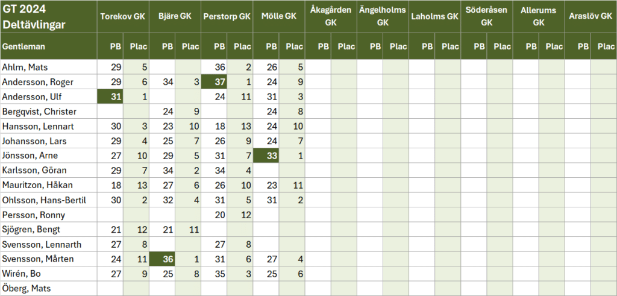Click the Laholms GK header cell
The image size is (617, 296).
click(434, 16)
